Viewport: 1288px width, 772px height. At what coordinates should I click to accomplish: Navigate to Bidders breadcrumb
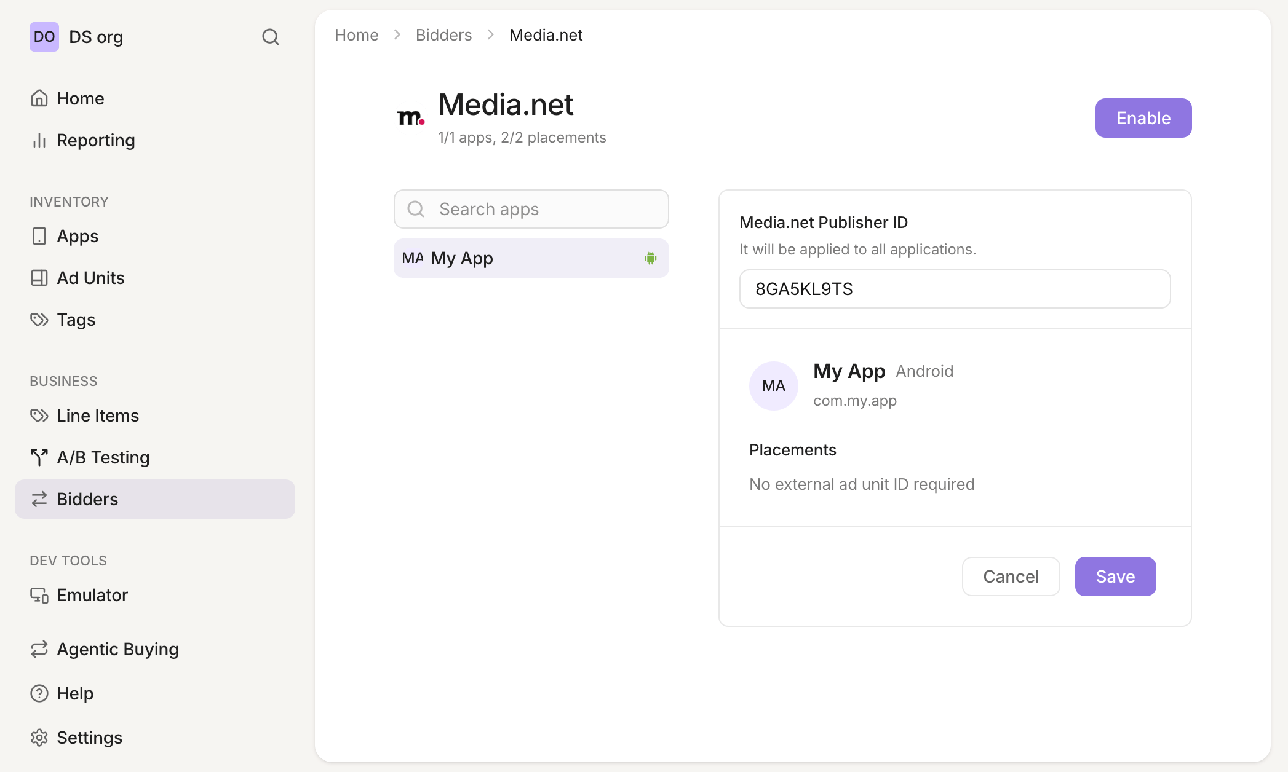pos(444,35)
